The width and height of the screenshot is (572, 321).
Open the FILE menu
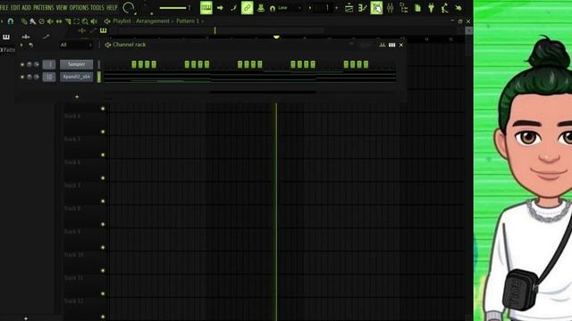click(x=4, y=7)
